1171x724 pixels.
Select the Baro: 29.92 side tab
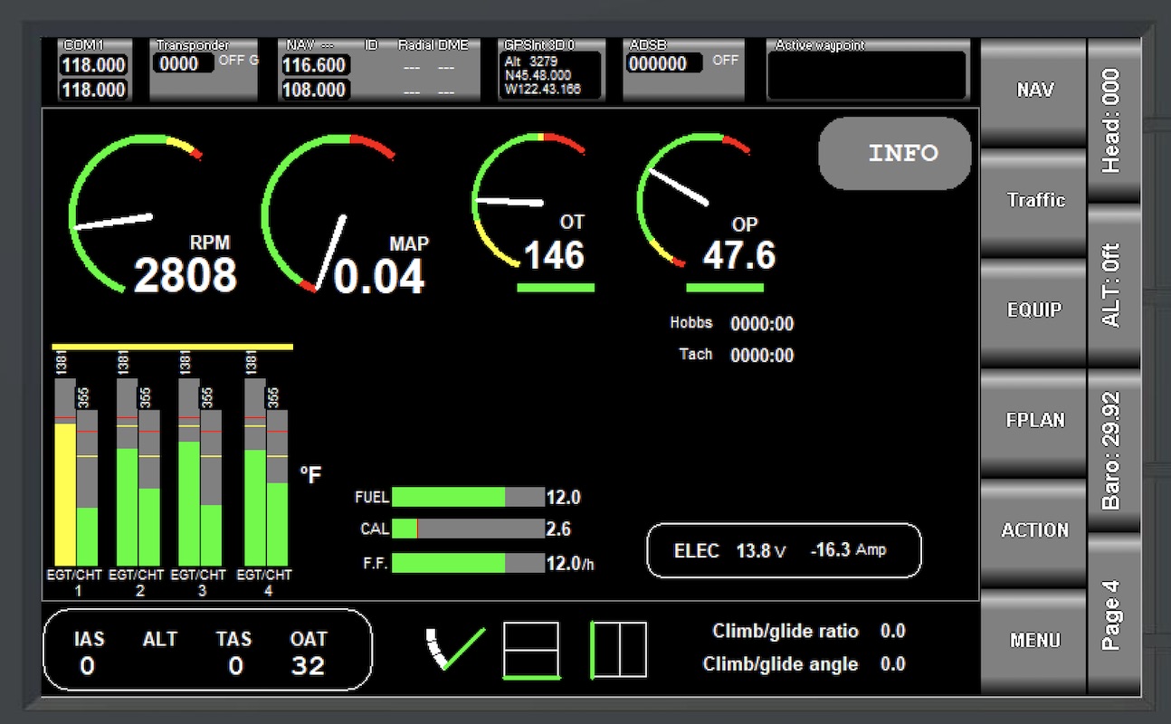point(1113,450)
